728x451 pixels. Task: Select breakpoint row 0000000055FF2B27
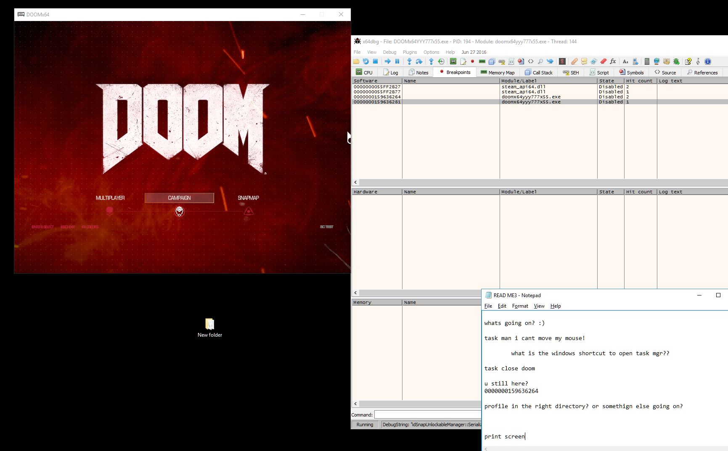(x=540, y=87)
